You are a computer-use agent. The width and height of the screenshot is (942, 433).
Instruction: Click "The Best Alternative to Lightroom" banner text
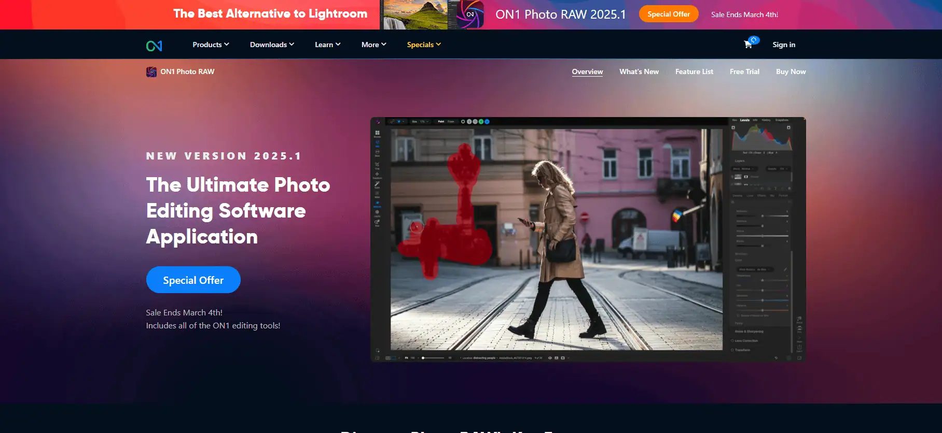point(270,14)
